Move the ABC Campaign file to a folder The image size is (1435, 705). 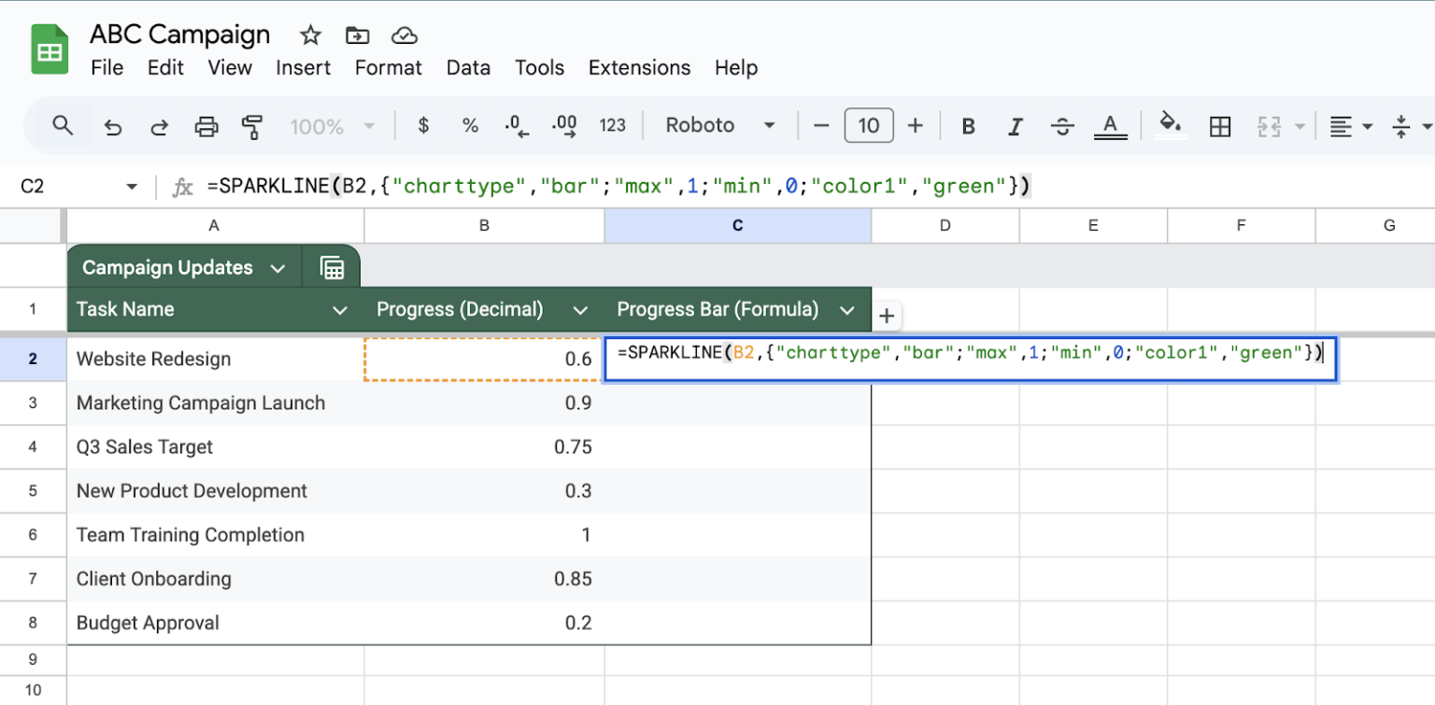point(357,35)
